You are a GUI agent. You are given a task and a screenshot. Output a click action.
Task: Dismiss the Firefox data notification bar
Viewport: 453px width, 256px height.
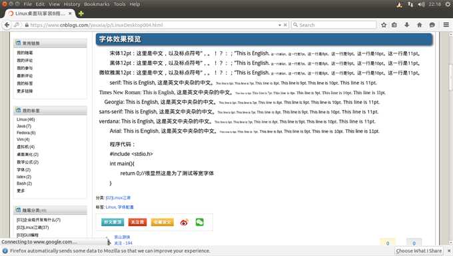(449, 251)
